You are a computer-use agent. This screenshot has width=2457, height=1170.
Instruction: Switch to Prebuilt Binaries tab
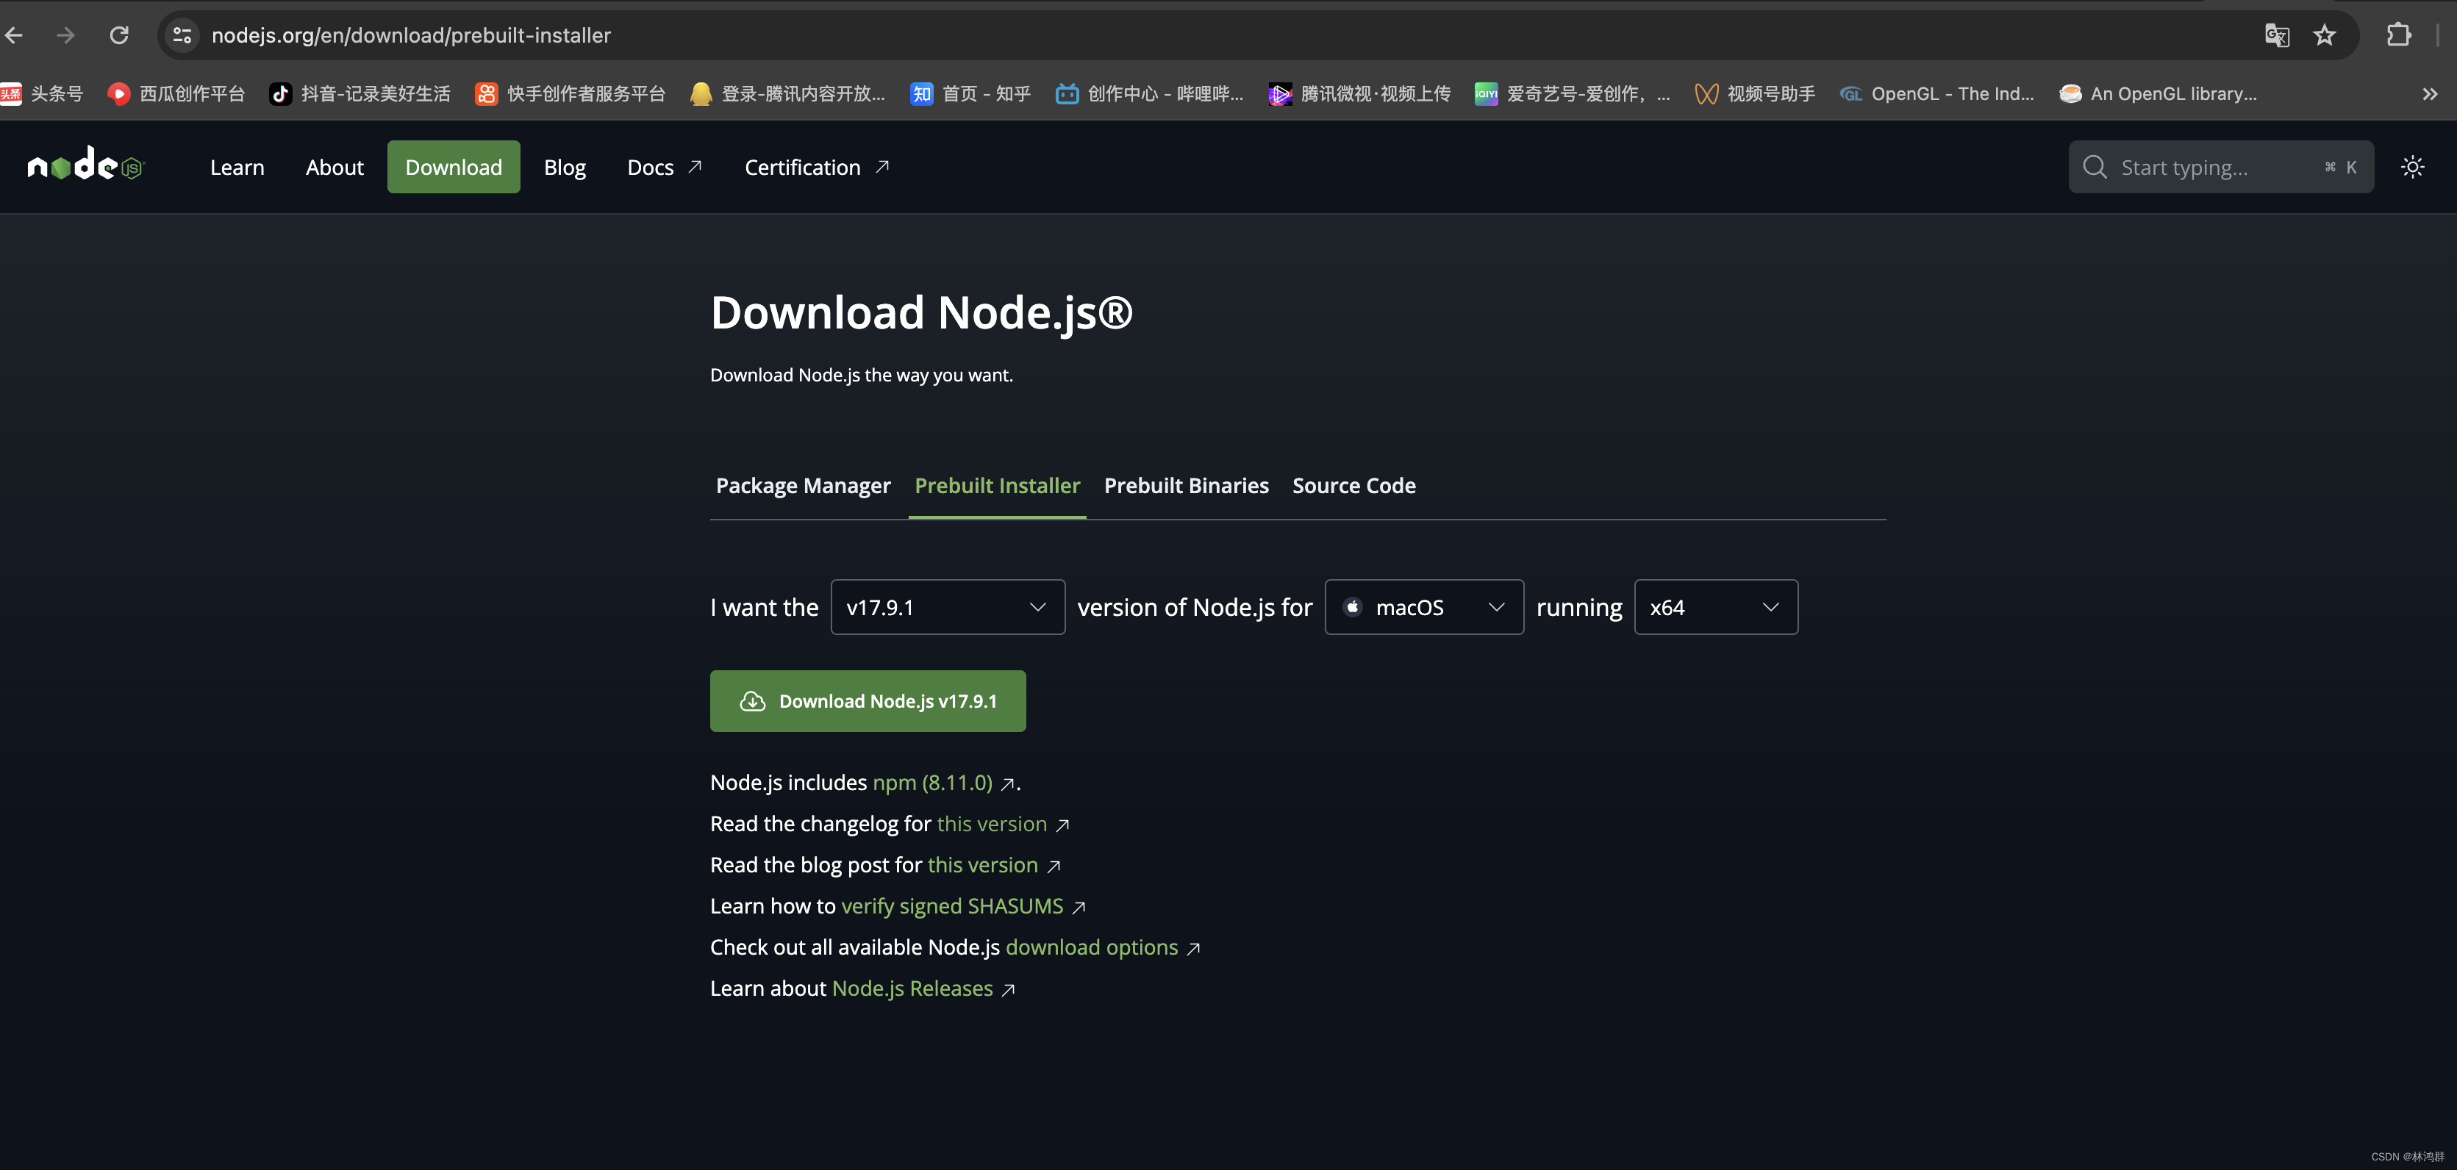tap(1186, 485)
